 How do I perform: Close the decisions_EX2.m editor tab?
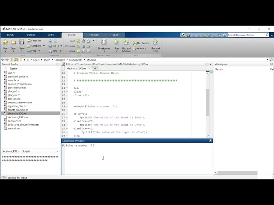89,68
